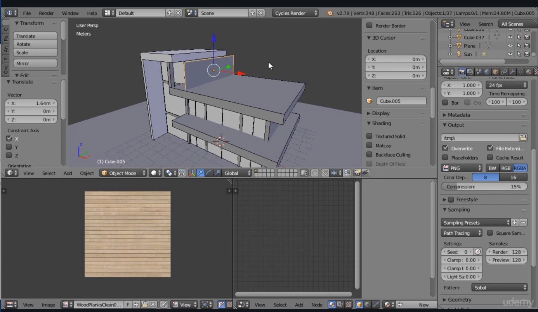
Task: Pin the WoodPlanksClean image
Action: 164,305
